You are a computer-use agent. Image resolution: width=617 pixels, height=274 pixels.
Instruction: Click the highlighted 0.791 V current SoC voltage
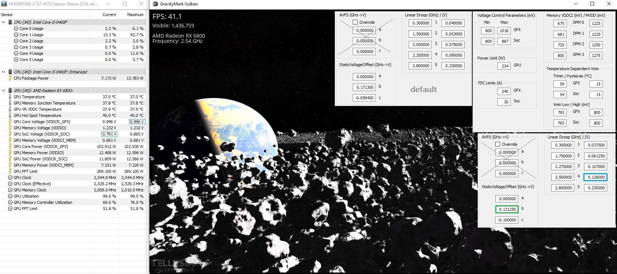109,134
